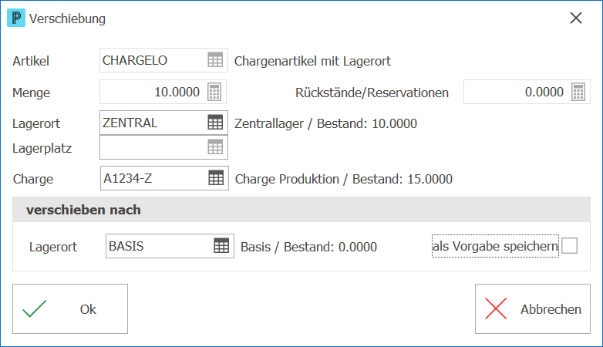Open the Charge A1234-Z lookup icon
The height and width of the screenshot is (347, 603).
[x=216, y=178]
